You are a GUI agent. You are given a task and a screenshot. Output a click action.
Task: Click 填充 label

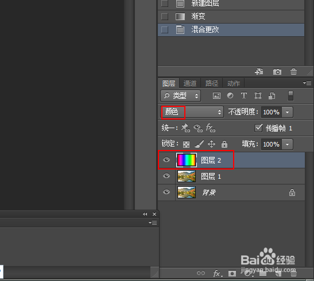pos(250,144)
